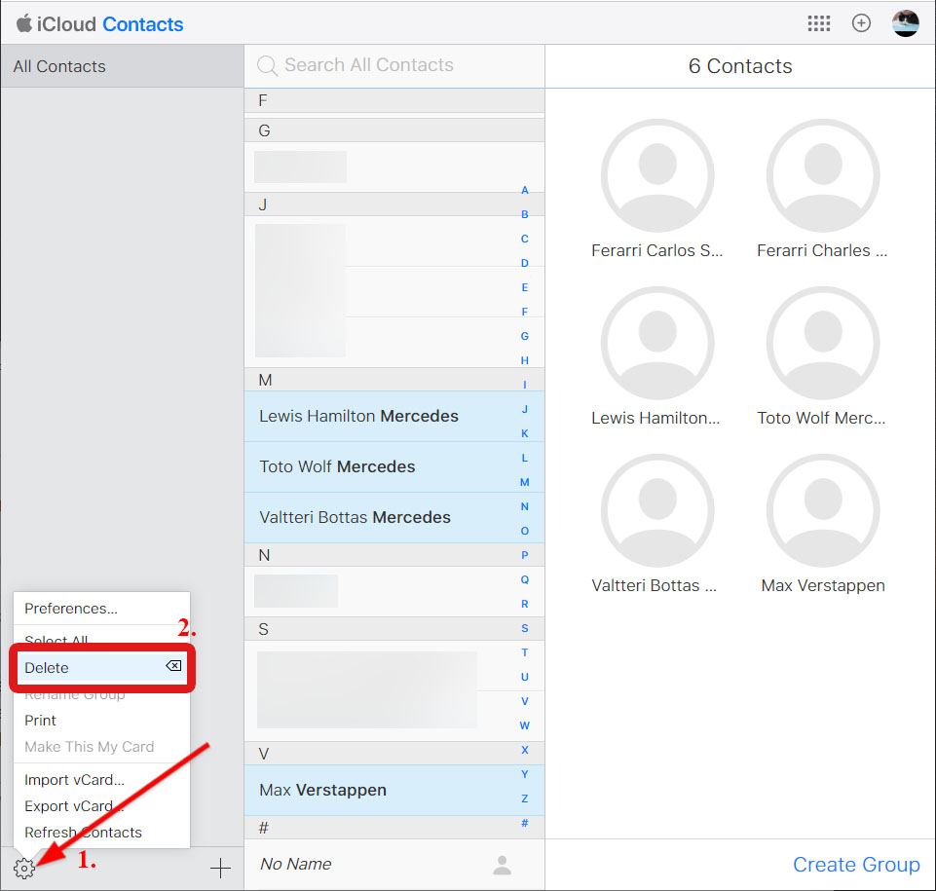Jump to letter K in index
Viewport: 936px width, 891px height.
click(525, 433)
